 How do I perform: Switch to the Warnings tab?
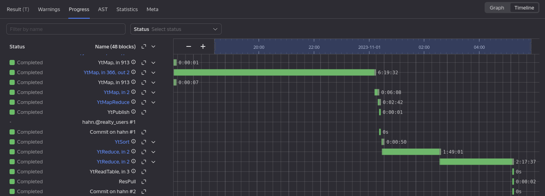click(49, 9)
